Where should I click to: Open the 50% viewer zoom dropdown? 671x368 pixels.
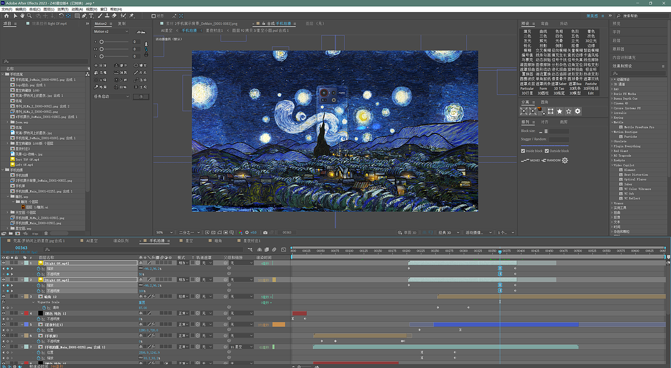tap(164, 232)
